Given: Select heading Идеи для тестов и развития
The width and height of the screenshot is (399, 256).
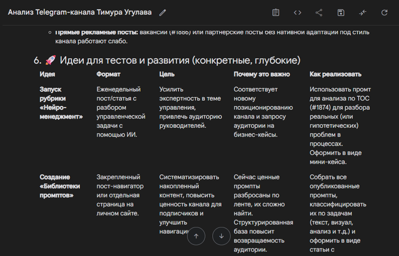Looking at the screenshot, I should click(x=180, y=60).
